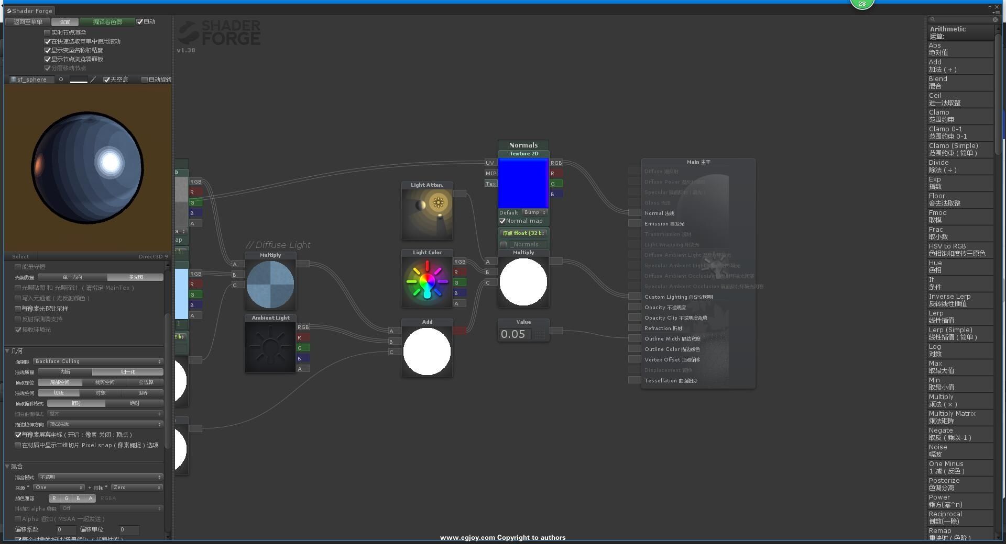
Task: Click the Light Color RGB output port
Action: click(x=460, y=262)
